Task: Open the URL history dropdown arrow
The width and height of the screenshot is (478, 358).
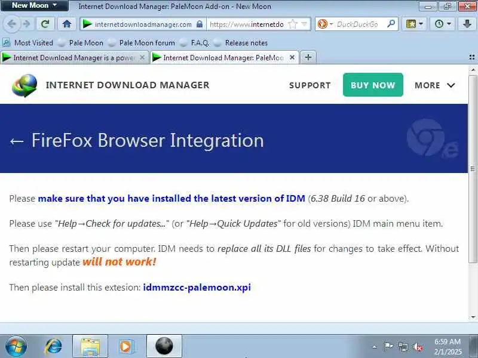Action: (x=304, y=24)
